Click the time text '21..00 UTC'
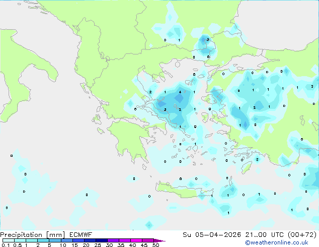The height and width of the screenshot is (247, 319). coord(264,235)
